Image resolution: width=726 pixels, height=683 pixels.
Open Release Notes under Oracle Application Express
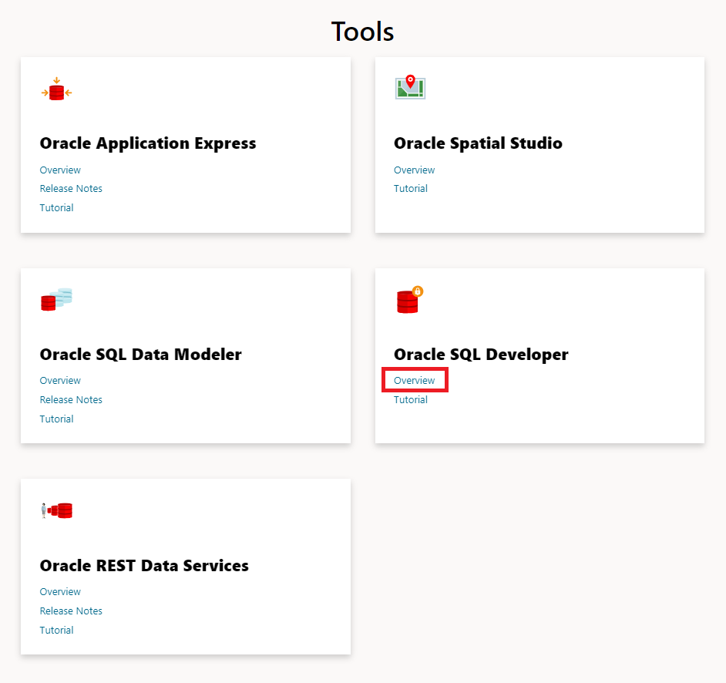(71, 188)
